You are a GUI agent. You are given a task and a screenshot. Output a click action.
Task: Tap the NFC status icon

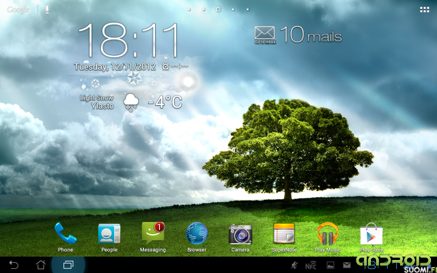[311, 265]
